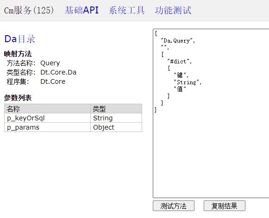Click the 参数列表 section heading
The height and width of the screenshot is (218, 269).
tap(18, 98)
